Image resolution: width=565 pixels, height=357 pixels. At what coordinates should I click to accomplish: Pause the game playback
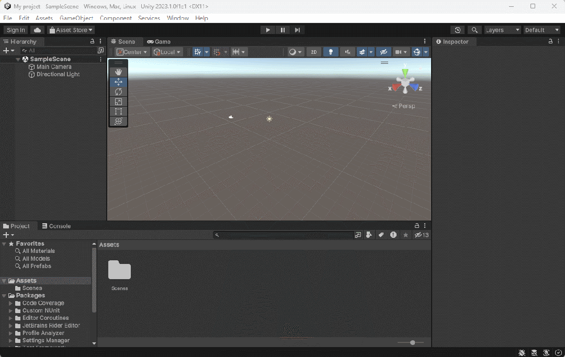[x=282, y=30]
